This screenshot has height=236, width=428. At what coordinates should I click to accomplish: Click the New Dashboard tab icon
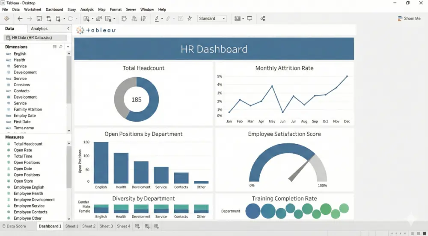(x=147, y=226)
